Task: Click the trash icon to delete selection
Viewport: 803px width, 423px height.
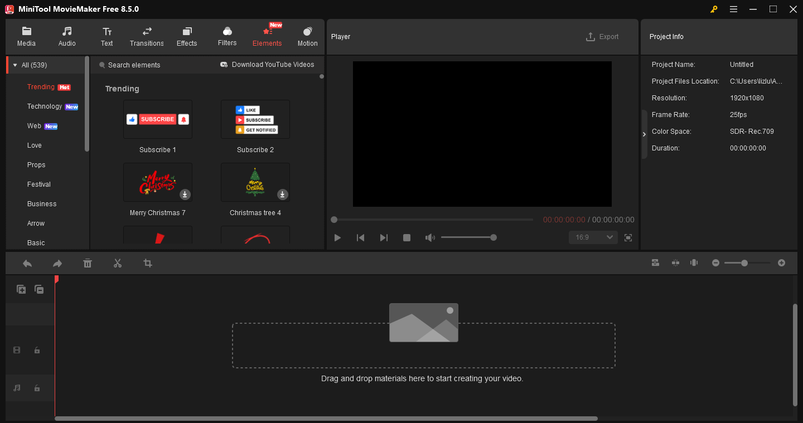Action: click(88, 262)
